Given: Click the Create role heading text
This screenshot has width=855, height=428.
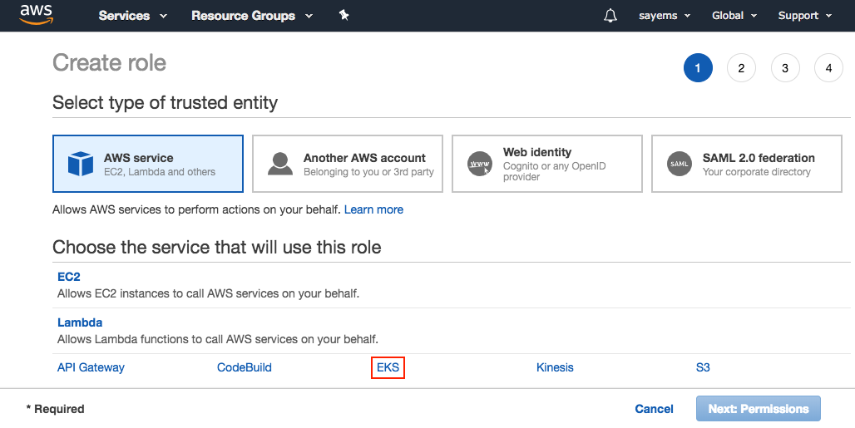Looking at the screenshot, I should tap(109, 62).
